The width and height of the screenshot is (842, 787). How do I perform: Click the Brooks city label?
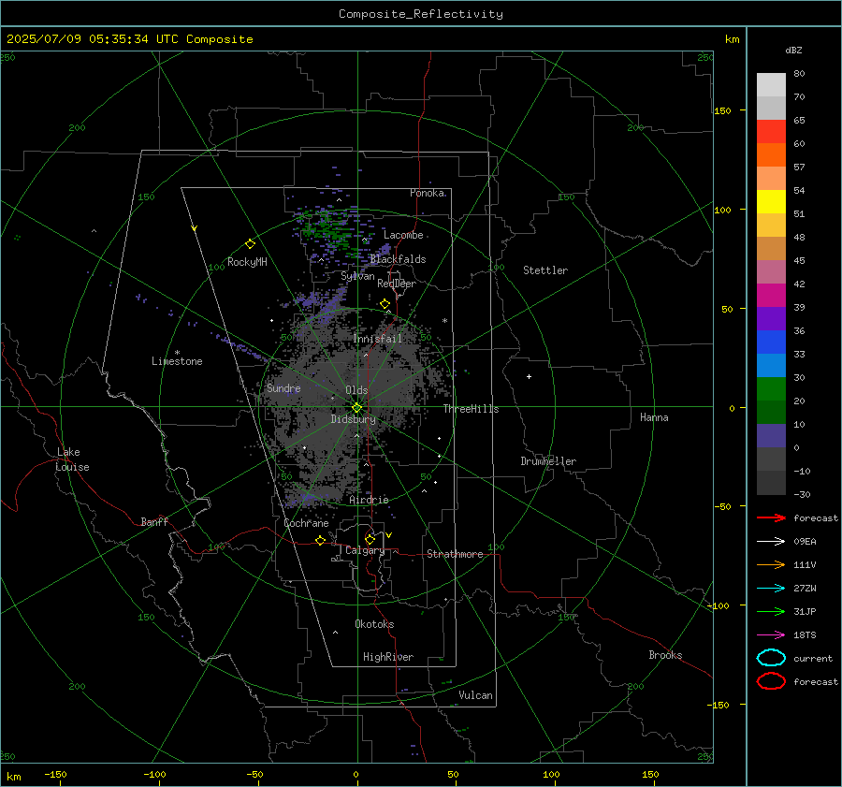pyautogui.click(x=665, y=655)
